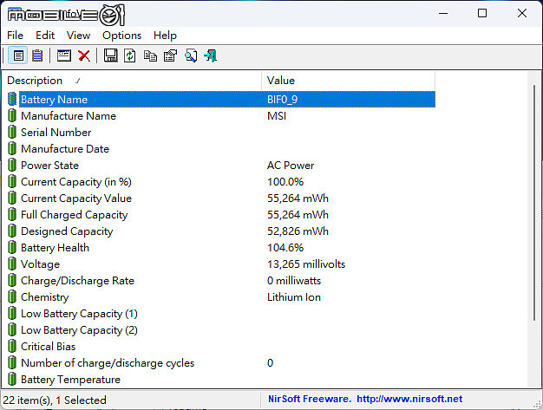The height and width of the screenshot is (410, 543).
Task: Open the Properties toolbar icon
Action: [x=170, y=55]
